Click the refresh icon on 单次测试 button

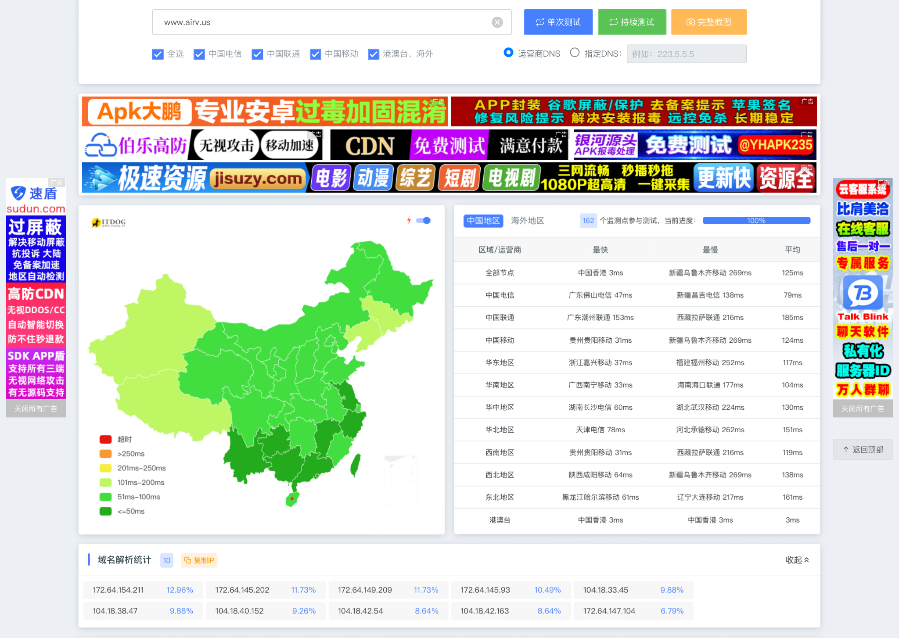click(540, 22)
